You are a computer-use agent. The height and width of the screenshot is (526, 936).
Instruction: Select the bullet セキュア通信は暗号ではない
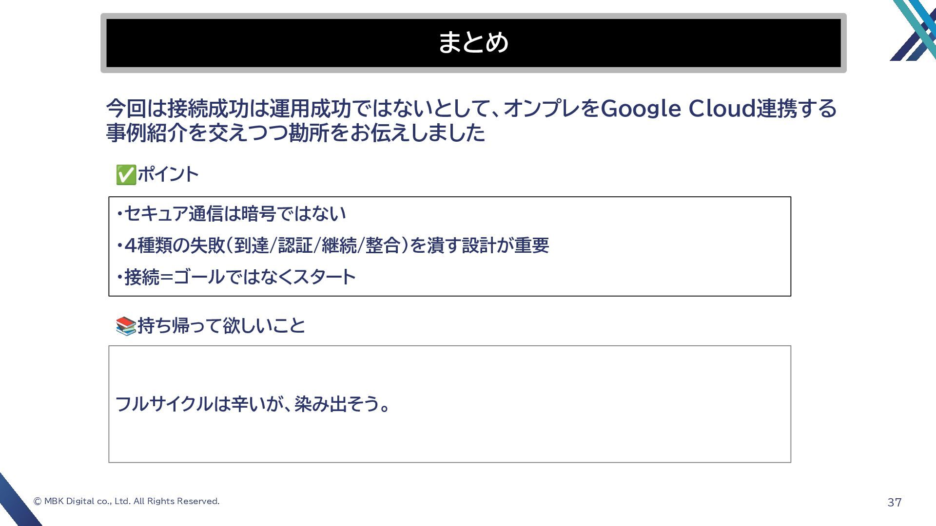231,213
